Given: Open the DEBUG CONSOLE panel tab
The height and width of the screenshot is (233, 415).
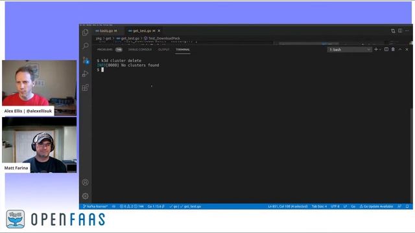Looking at the screenshot, I should pos(140,50).
